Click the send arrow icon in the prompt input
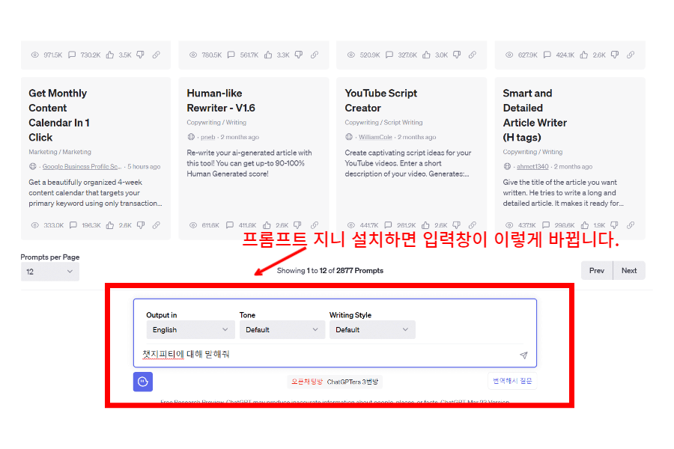 [524, 355]
